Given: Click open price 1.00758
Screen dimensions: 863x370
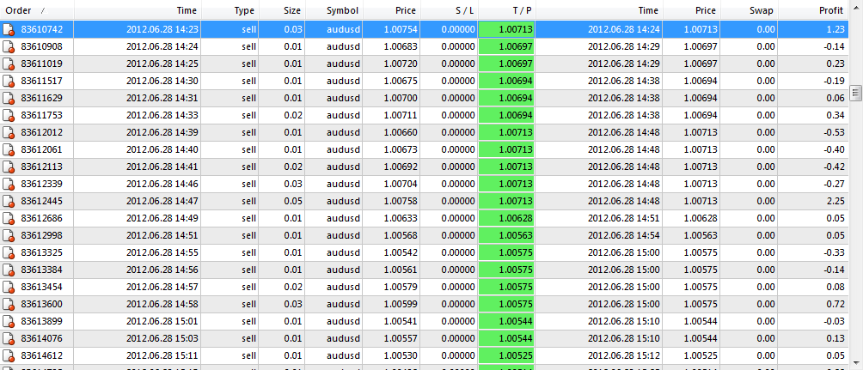Looking at the screenshot, I should 401,201.
